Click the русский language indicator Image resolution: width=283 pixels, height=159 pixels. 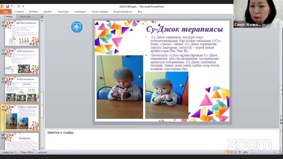point(42,152)
